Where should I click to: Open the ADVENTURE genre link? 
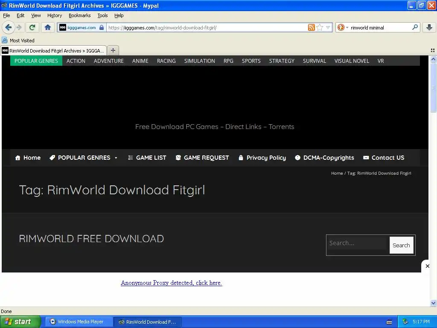point(109,61)
